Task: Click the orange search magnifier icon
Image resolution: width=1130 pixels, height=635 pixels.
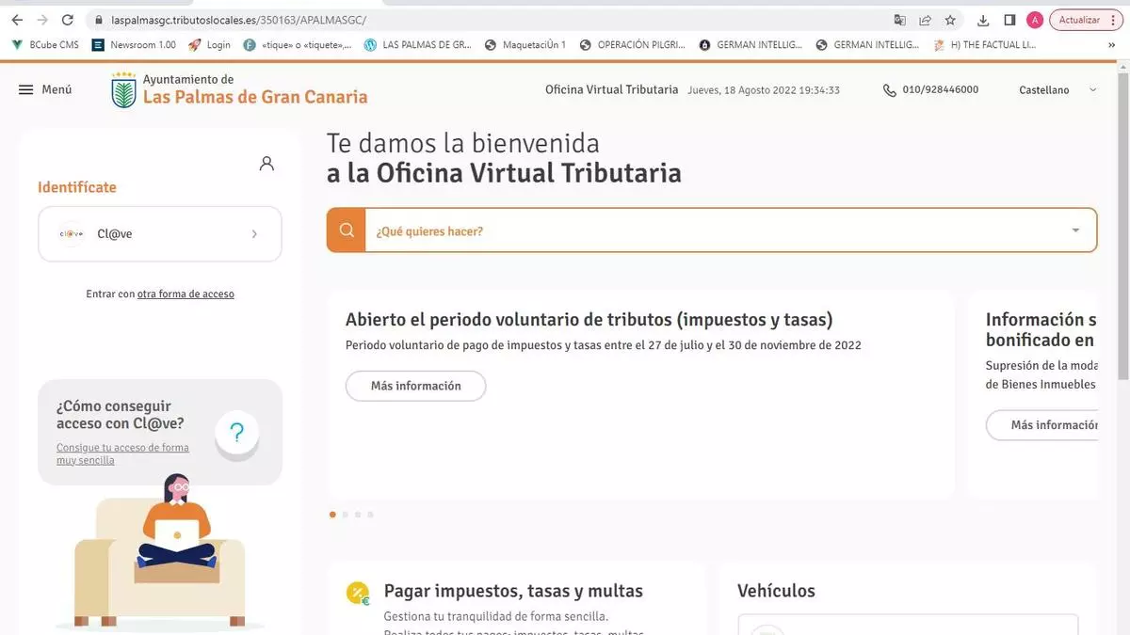Action: [x=347, y=230]
